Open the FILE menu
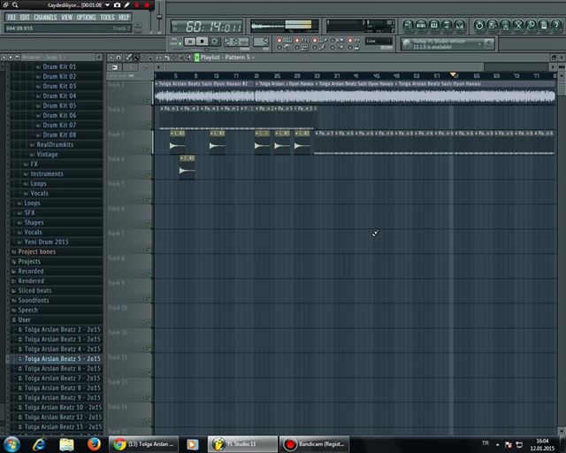This screenshot has width=566, height=453. tap(11, 18)
